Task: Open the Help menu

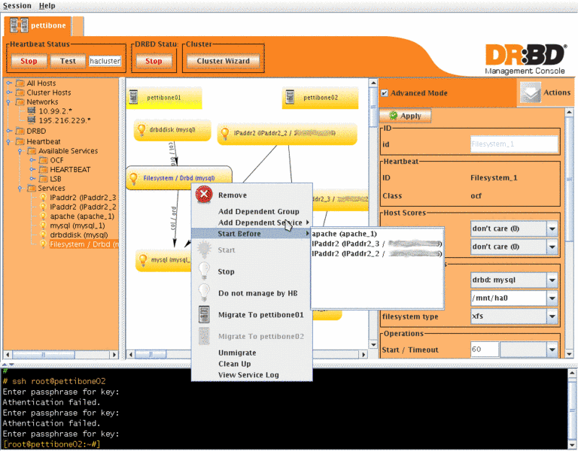Action: [x=47, y=5]
